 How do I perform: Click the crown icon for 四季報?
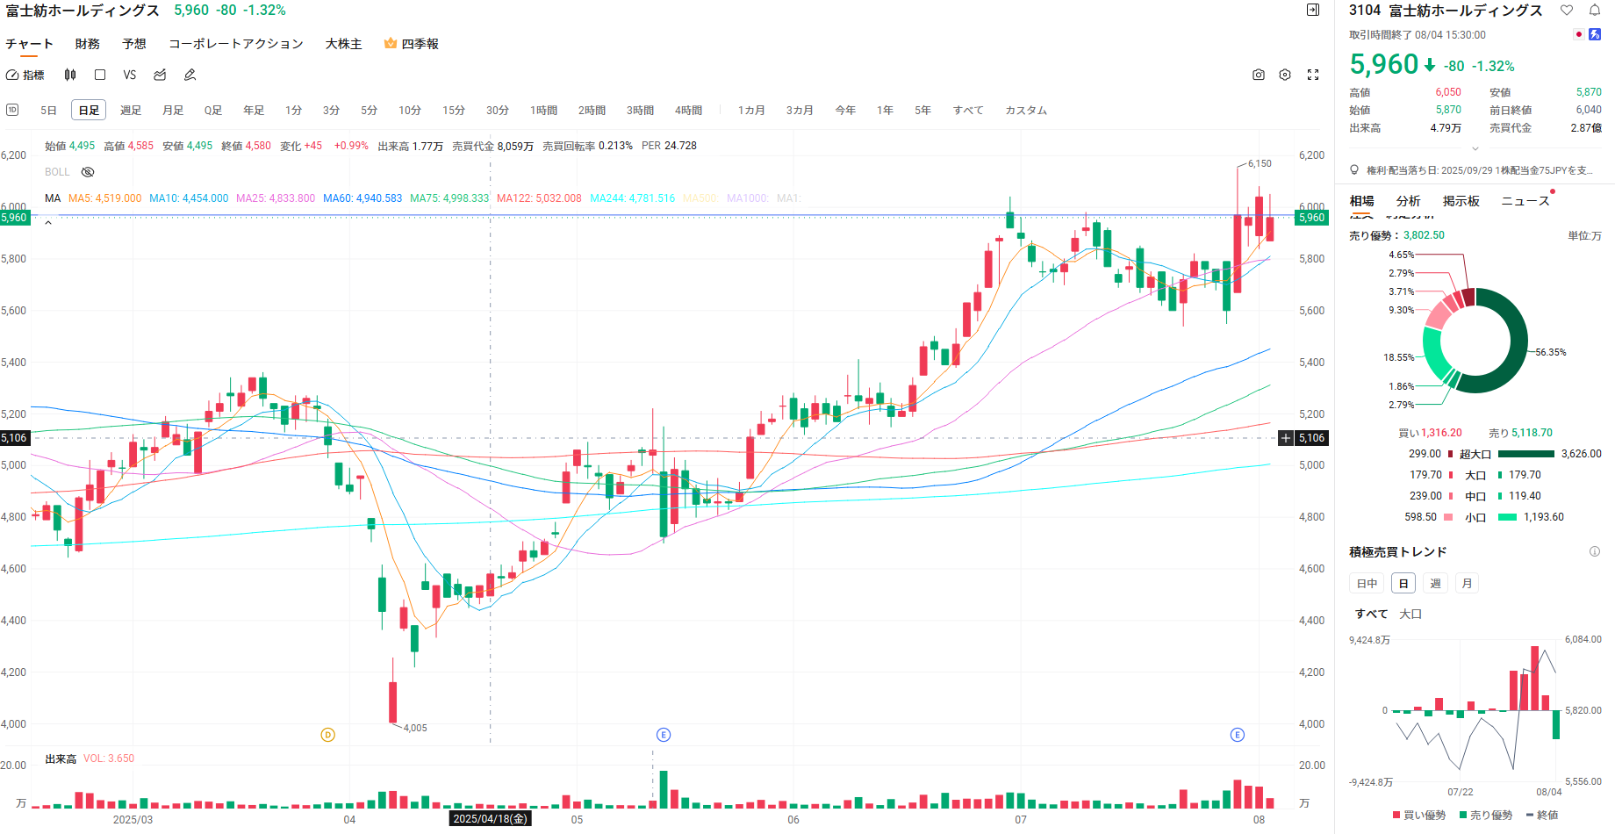coord(391,43)
